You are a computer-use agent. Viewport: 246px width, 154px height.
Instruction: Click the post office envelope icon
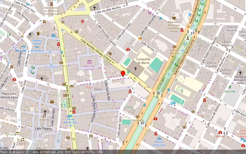tap(52, 102)
